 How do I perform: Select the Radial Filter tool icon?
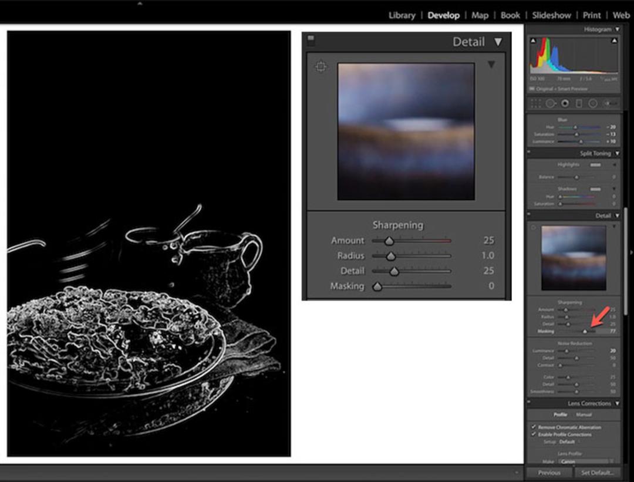tap(593, 103)
